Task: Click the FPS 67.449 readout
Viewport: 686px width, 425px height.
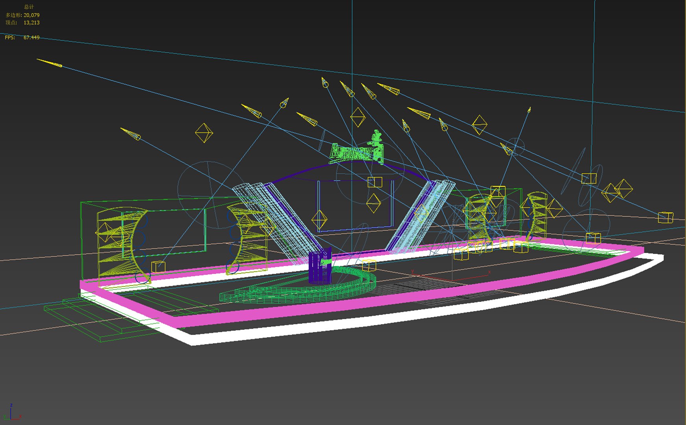Action: click(x=22, y=37)
